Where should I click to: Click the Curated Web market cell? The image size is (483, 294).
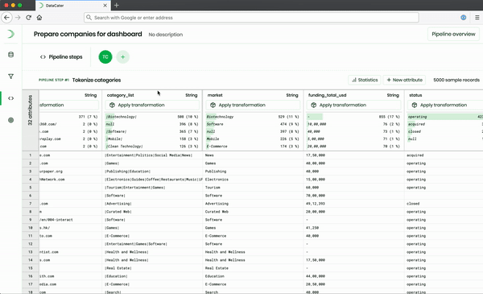tap(217, 212)
